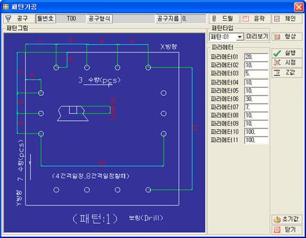Click the 파라메터11 input field
306x238 pixels.
[256, 140]
